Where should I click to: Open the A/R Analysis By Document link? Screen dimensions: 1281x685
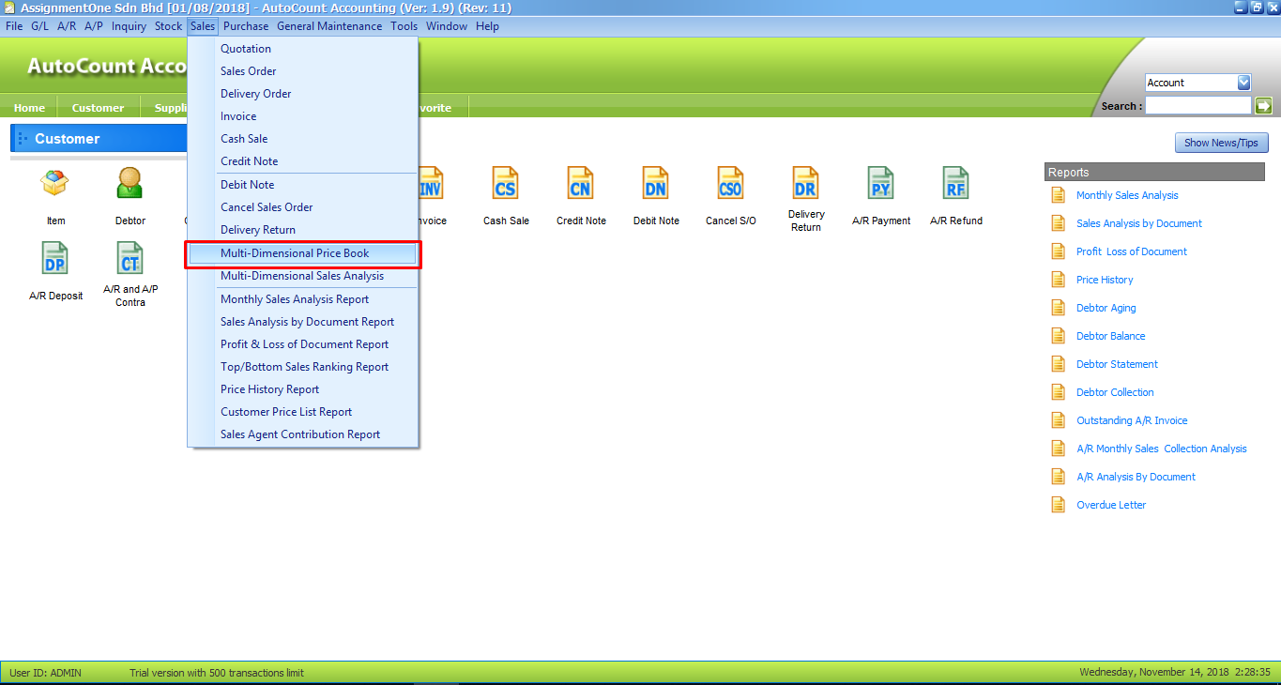pyautogui.click(x=1136, y=477)
